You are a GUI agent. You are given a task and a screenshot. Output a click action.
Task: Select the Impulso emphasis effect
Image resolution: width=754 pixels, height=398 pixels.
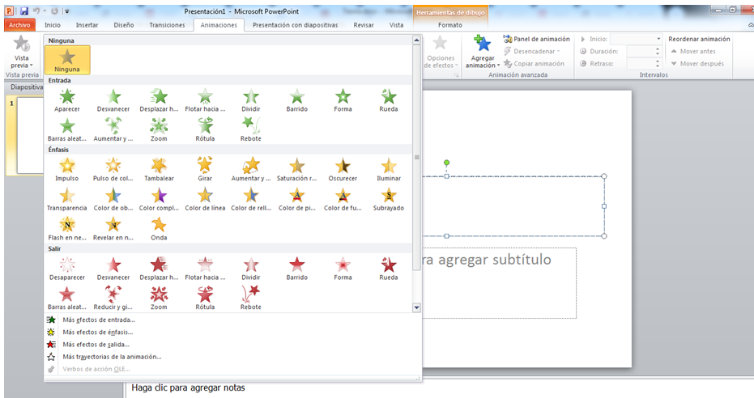coord(67,170)
